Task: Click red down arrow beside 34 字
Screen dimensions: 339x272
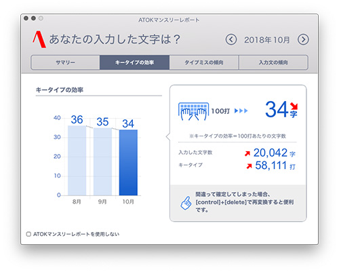Action: coord(294,106)
